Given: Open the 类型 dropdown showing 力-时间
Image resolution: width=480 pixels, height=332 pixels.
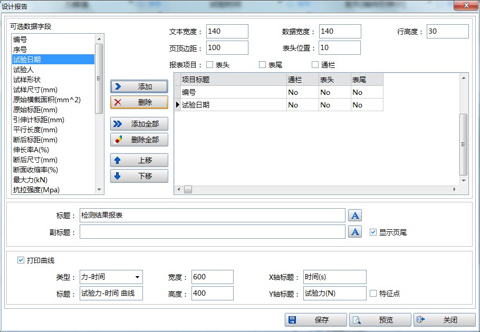Looking at the screenshot, I should coord(138,277).
